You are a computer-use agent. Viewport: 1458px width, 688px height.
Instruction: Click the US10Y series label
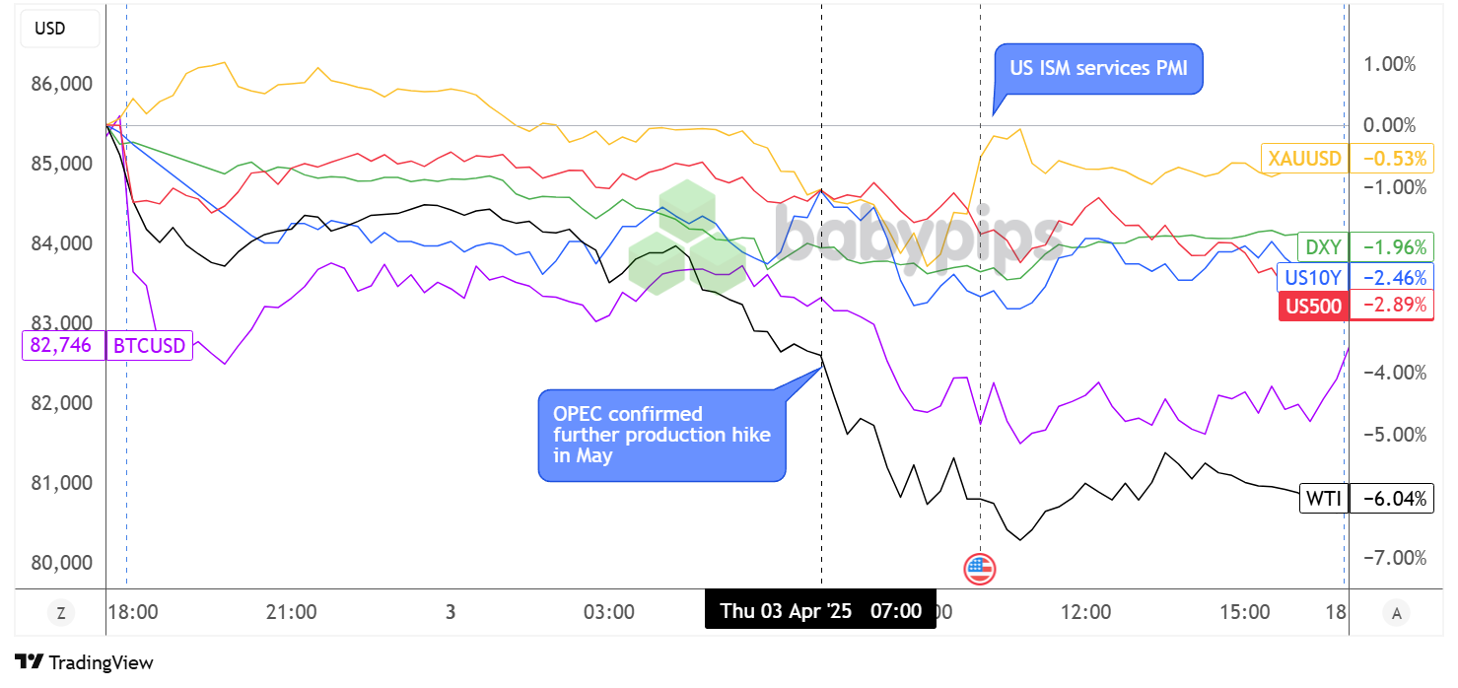[1312, 277]
